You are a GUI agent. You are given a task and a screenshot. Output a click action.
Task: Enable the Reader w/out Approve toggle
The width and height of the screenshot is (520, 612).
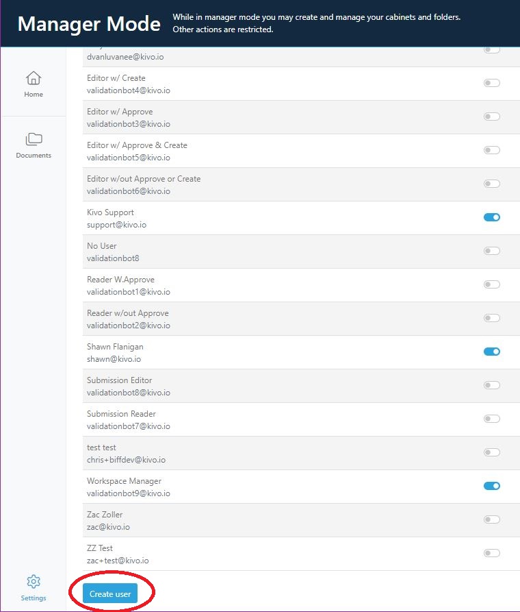(491, 317)
